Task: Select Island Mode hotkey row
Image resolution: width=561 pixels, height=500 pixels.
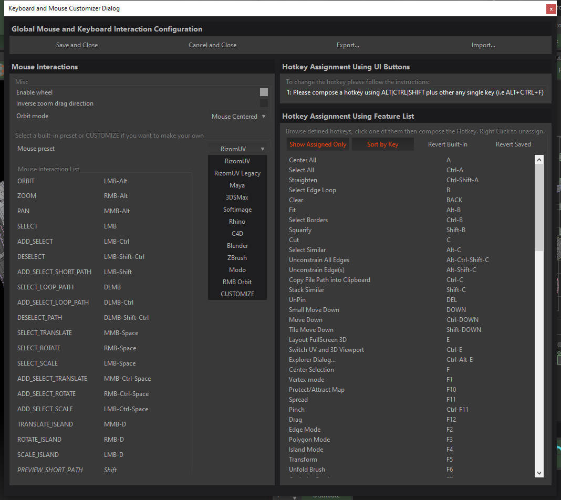Action: [410, 450]
